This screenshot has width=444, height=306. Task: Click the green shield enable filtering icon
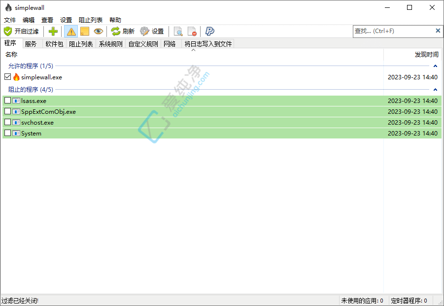pyautogui.click(x=8, y=31)
